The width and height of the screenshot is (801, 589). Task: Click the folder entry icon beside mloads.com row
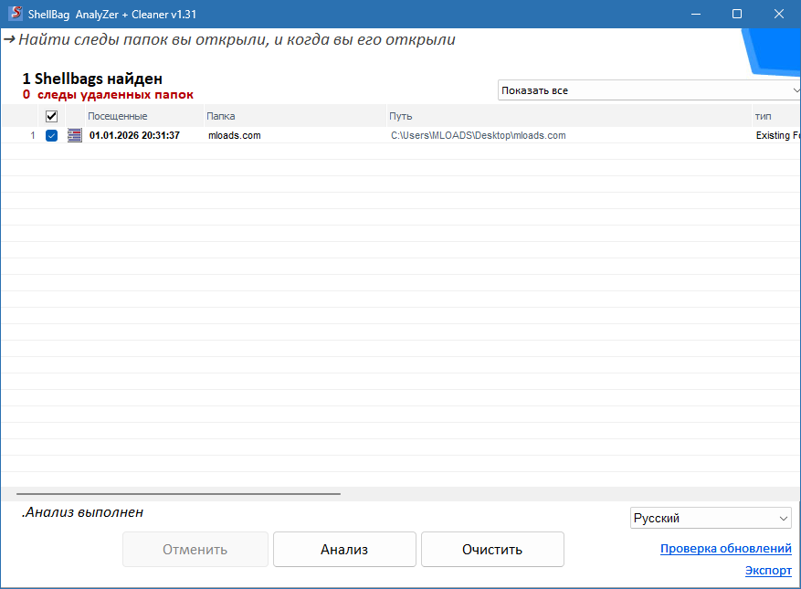(74, 134)
